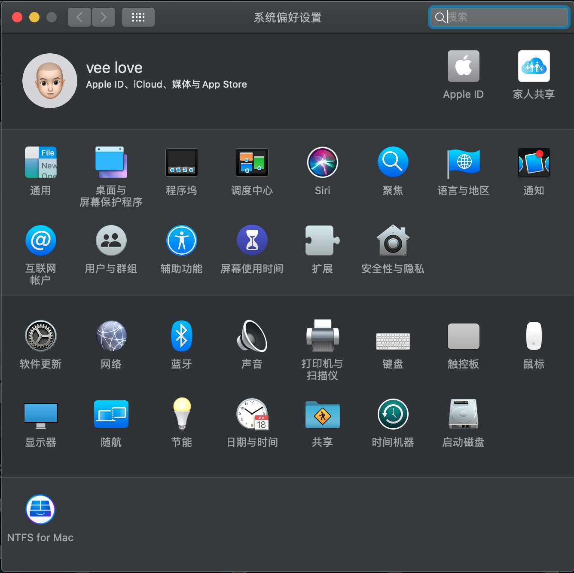This screenshot has height=573, width=574.
Task: Open 显示器 (Displays) preferences
Action: [x=41, y=415]
